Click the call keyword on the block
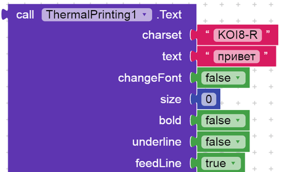Screen dimensions: 281x172 25,15
